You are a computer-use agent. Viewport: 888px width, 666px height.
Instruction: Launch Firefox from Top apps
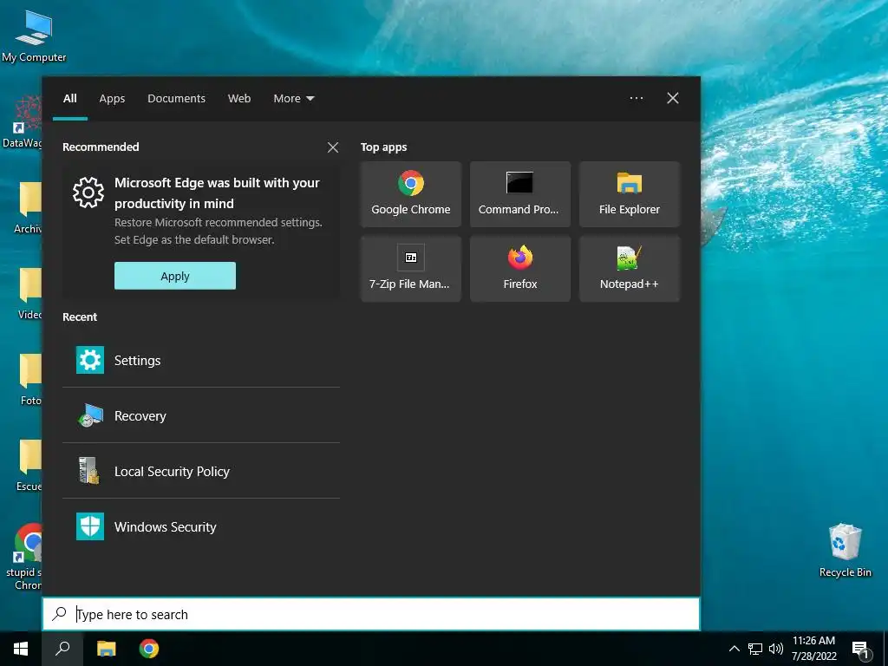point(520,269)
